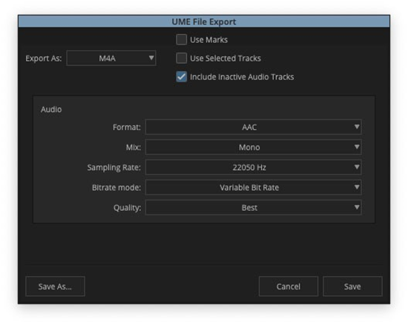Viewport: 408px width, 325px height.
Task: Open the Mix dropdown showing Mono
Action: tap(254, 147)
